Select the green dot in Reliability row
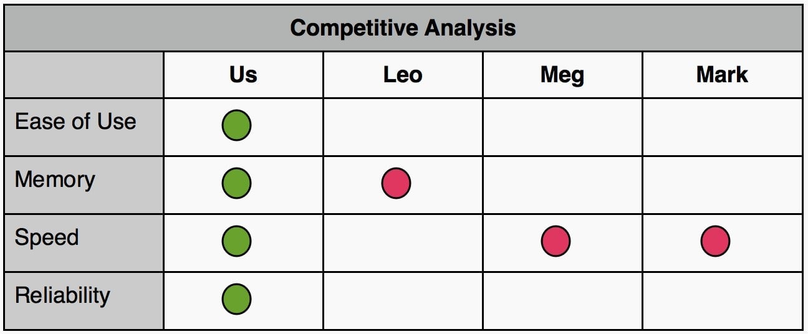This screenshot has width=808, height=334. 237,299
